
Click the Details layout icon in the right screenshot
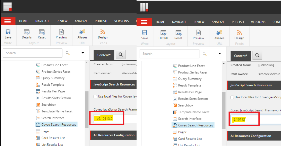pyautogui.click(x=163, y=33)
